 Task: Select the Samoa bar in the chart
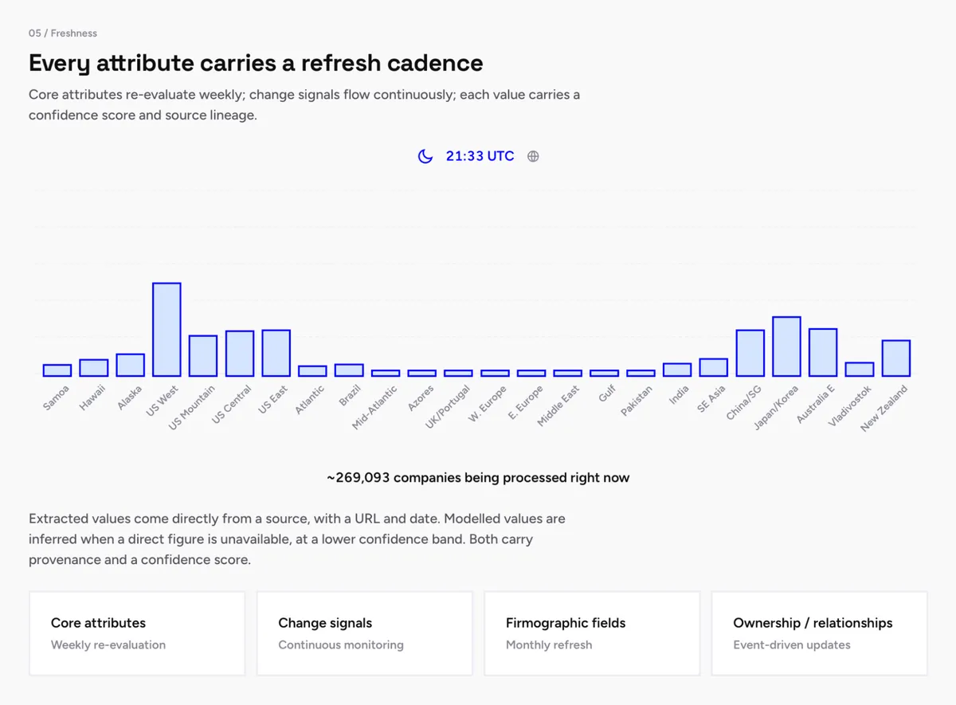(57, 370)
